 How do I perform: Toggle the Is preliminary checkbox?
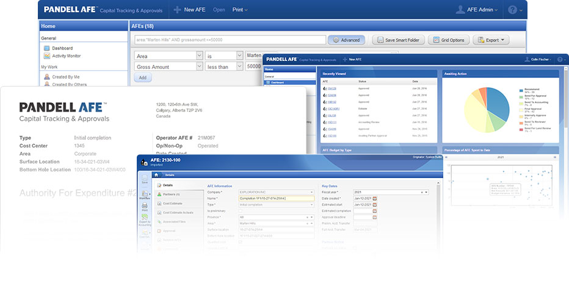[x=240, y=211]
